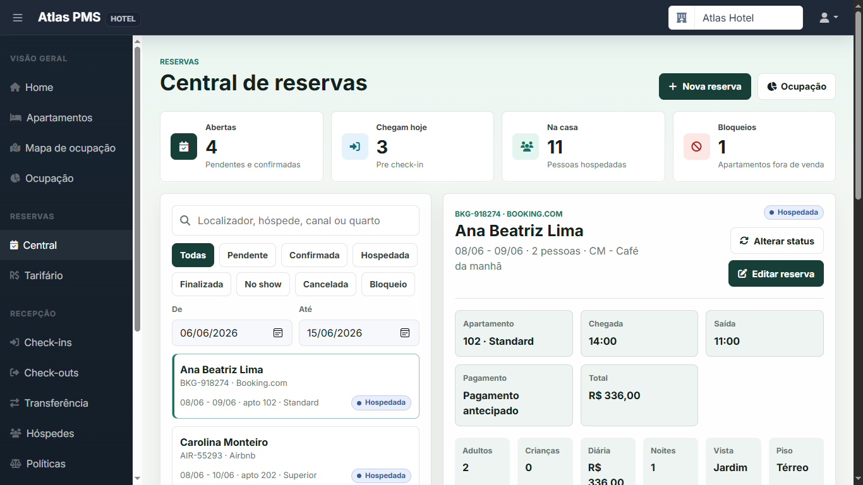Go to Home in the sidebar

(x=66, y=87)
